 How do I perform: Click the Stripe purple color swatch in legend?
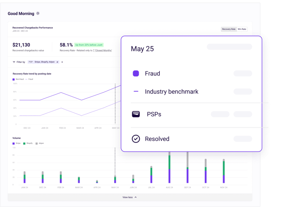13,143
